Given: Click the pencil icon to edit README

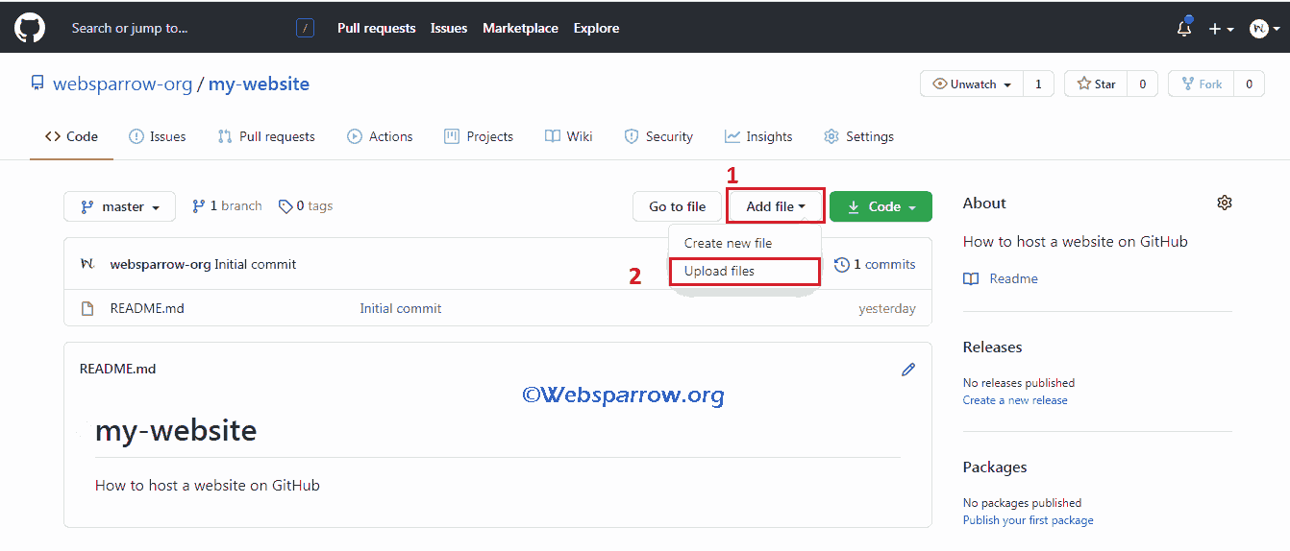Looking at the screenshot, I should 907,370.
